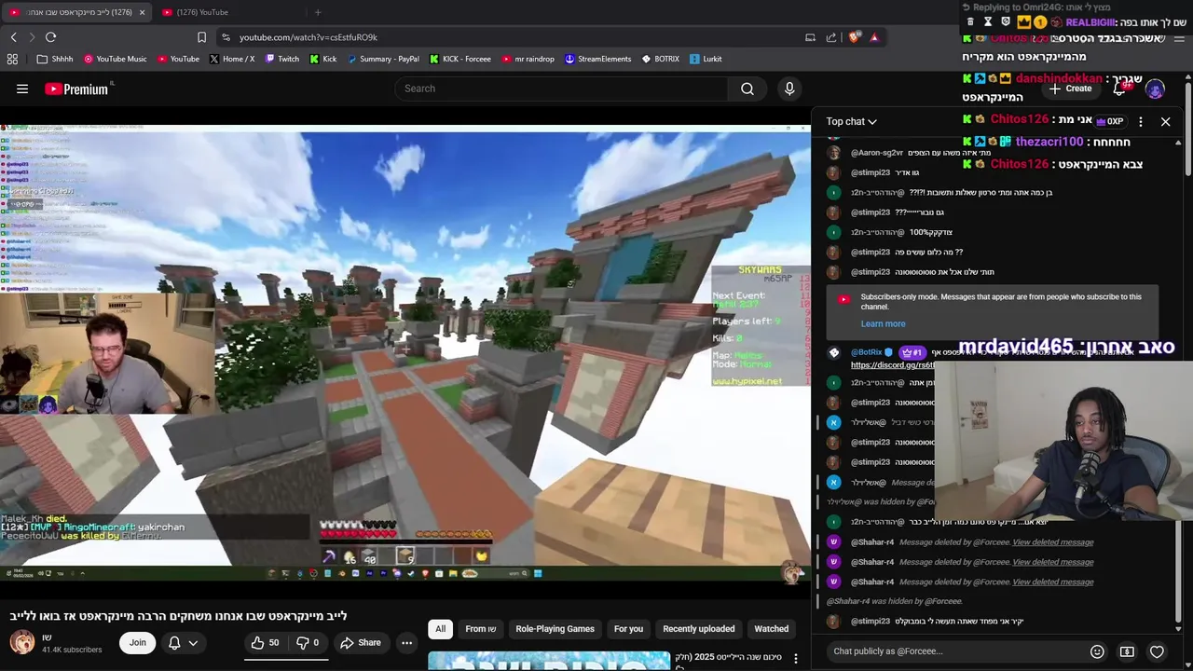
Task: Open Brave Rewards triangle icon
Action: (874, 37)
